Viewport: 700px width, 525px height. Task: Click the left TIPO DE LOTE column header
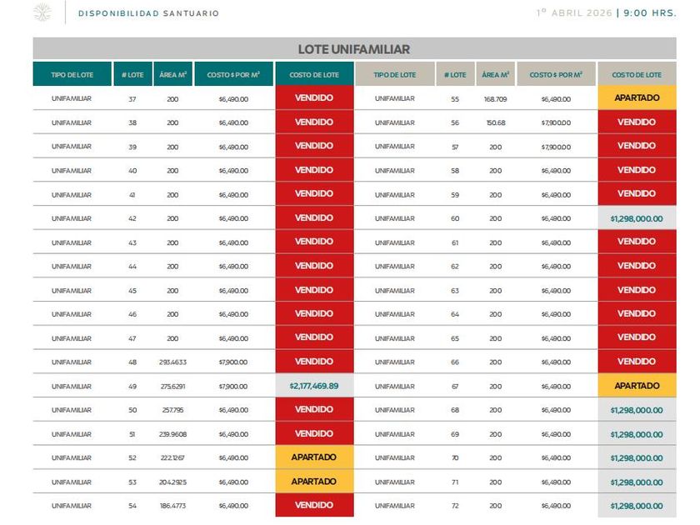click(x=72, y=74)
